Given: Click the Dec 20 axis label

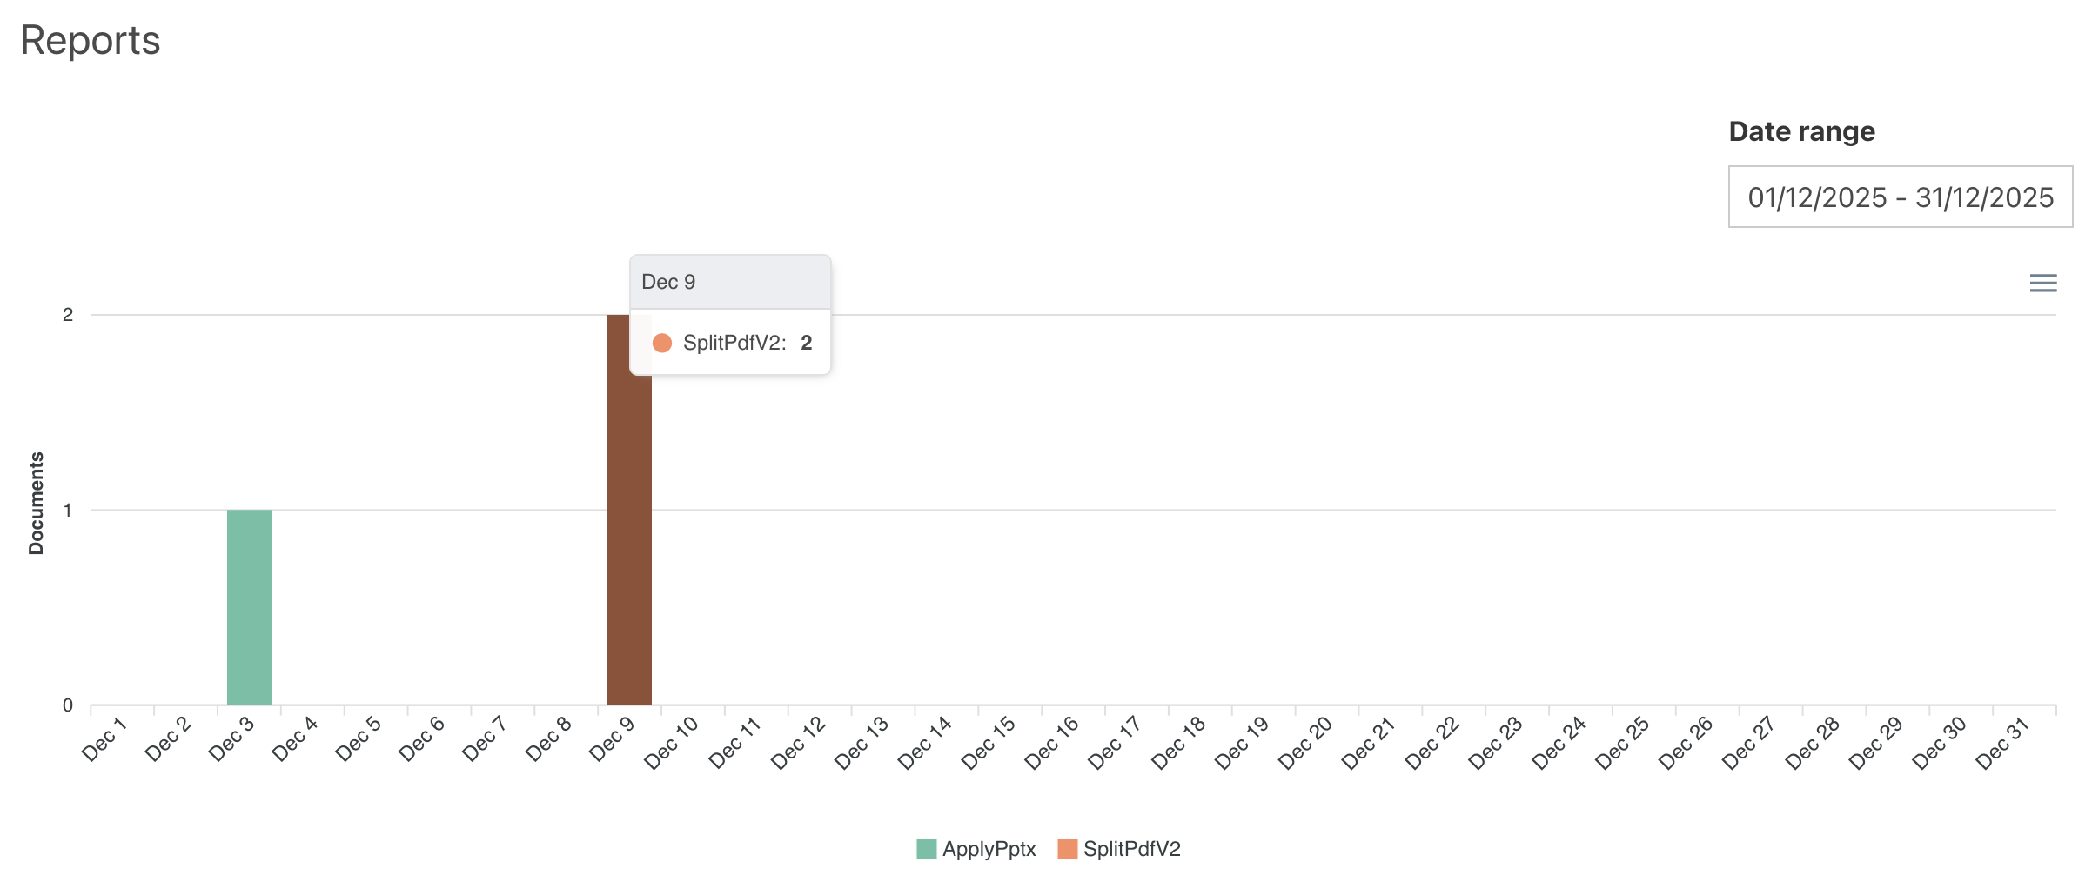Looking at the screenshot, I should [1304, 743].
